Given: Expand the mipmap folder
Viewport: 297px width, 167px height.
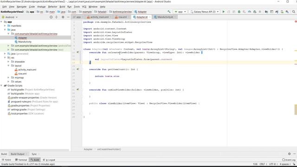Looking at the screenshot, I should click(8, 77).
